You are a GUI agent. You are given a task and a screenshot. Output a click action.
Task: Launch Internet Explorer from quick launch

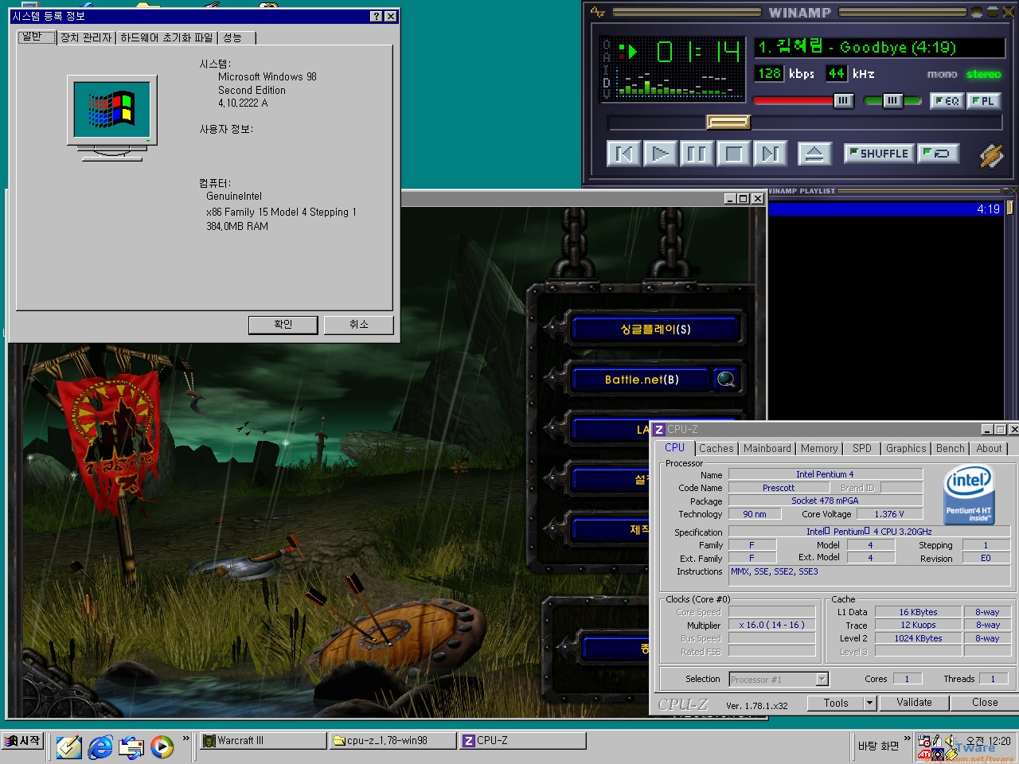click(x=100, y=746)
